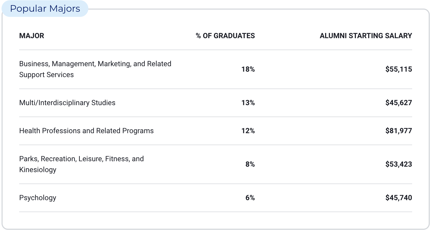Click the $81,977 starting salary
The width and height of the screenshot is (430, 230).
click(398, 131)
